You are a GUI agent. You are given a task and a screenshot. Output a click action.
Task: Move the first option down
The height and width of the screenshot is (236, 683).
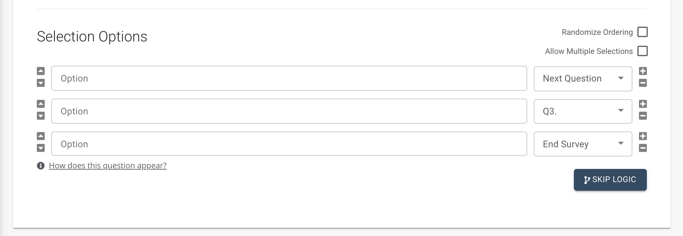[x=41, y=83]
